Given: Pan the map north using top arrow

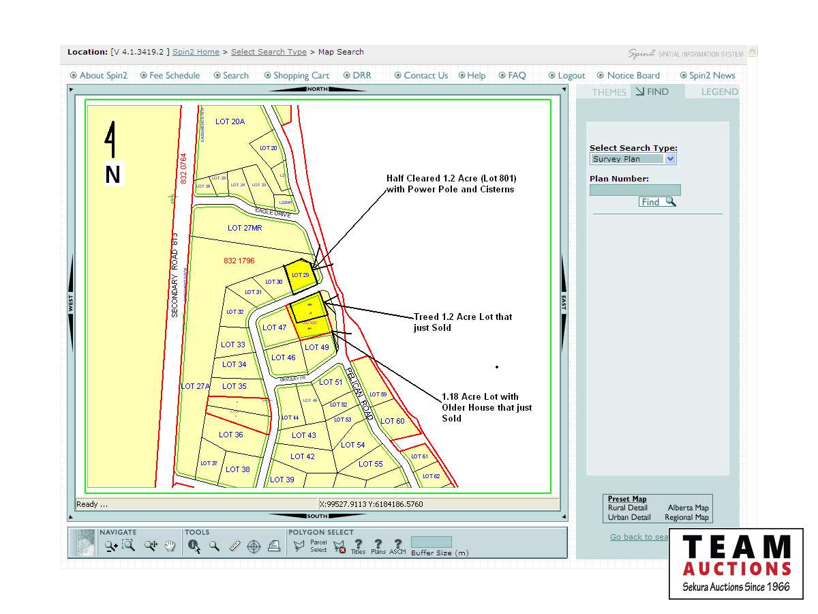Looking at the screenshot, I should coord(317,89).
